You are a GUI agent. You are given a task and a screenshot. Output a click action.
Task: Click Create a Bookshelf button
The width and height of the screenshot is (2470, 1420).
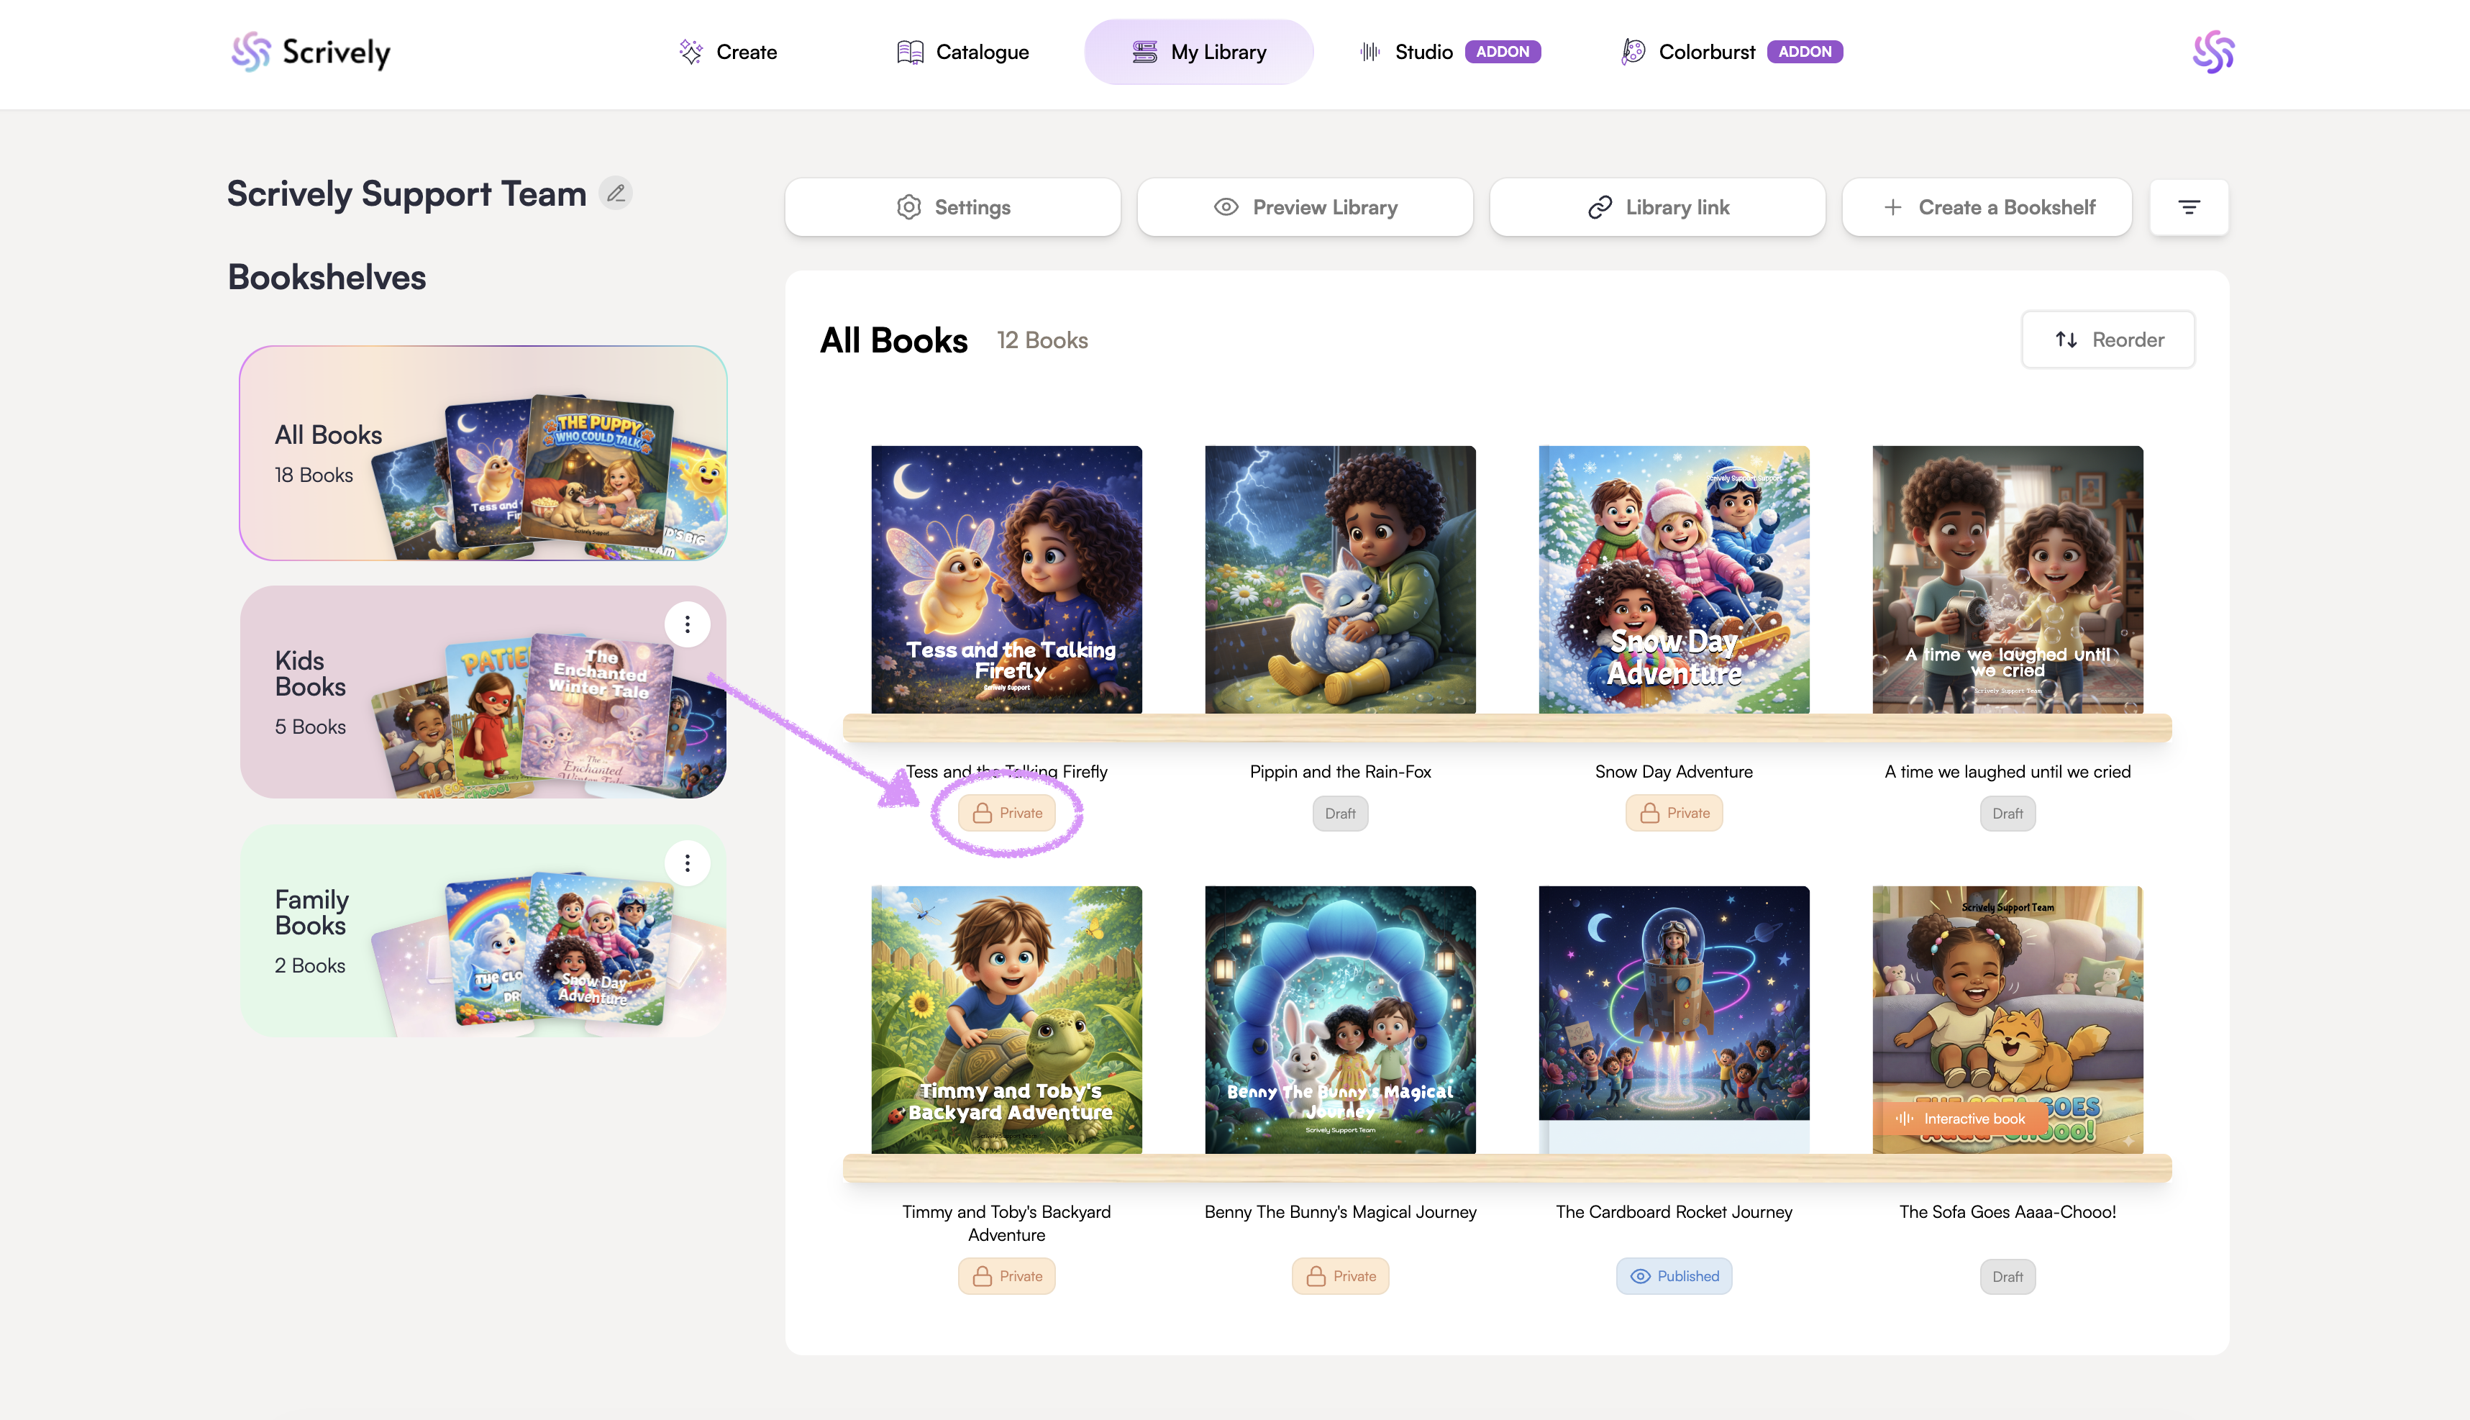click(x=1987, y=206)
